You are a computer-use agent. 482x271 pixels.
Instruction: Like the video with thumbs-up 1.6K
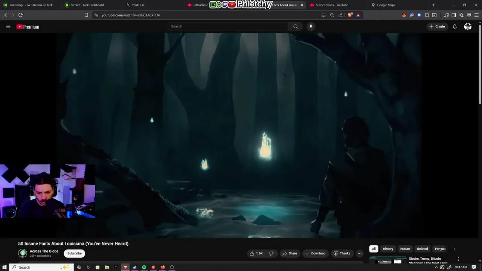[x=256, y=253]
